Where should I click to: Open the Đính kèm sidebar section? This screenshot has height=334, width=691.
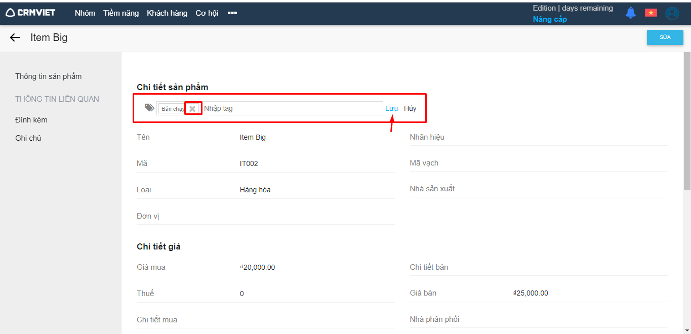(x=31, y=120)
